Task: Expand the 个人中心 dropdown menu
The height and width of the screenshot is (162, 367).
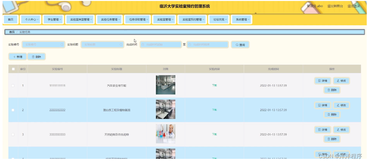Action: click(31, 20)
